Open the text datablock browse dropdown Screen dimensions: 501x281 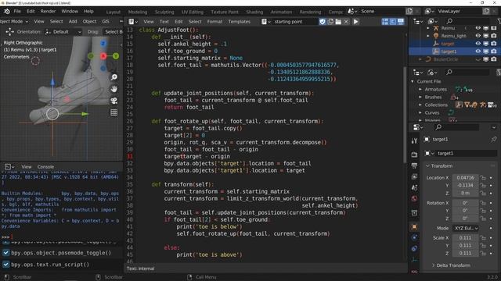coord(266,22)
